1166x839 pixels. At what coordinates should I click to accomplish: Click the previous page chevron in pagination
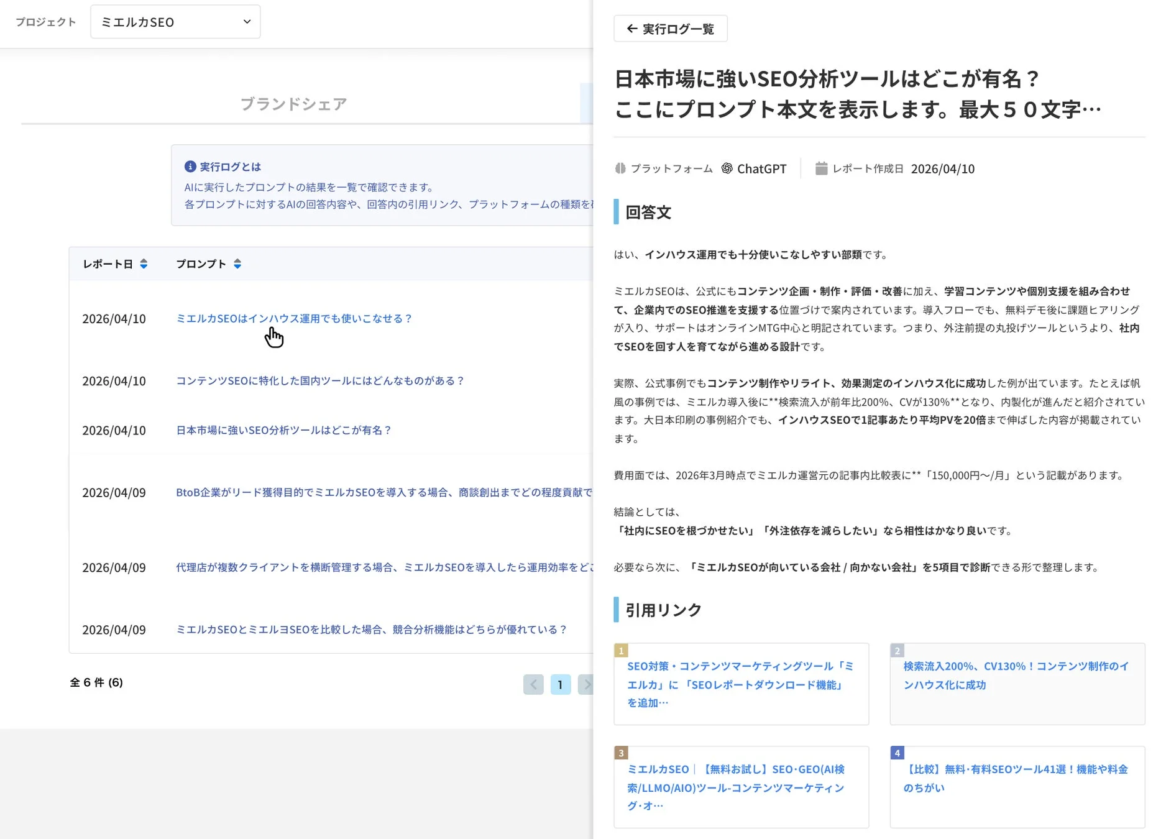(533, 684)
